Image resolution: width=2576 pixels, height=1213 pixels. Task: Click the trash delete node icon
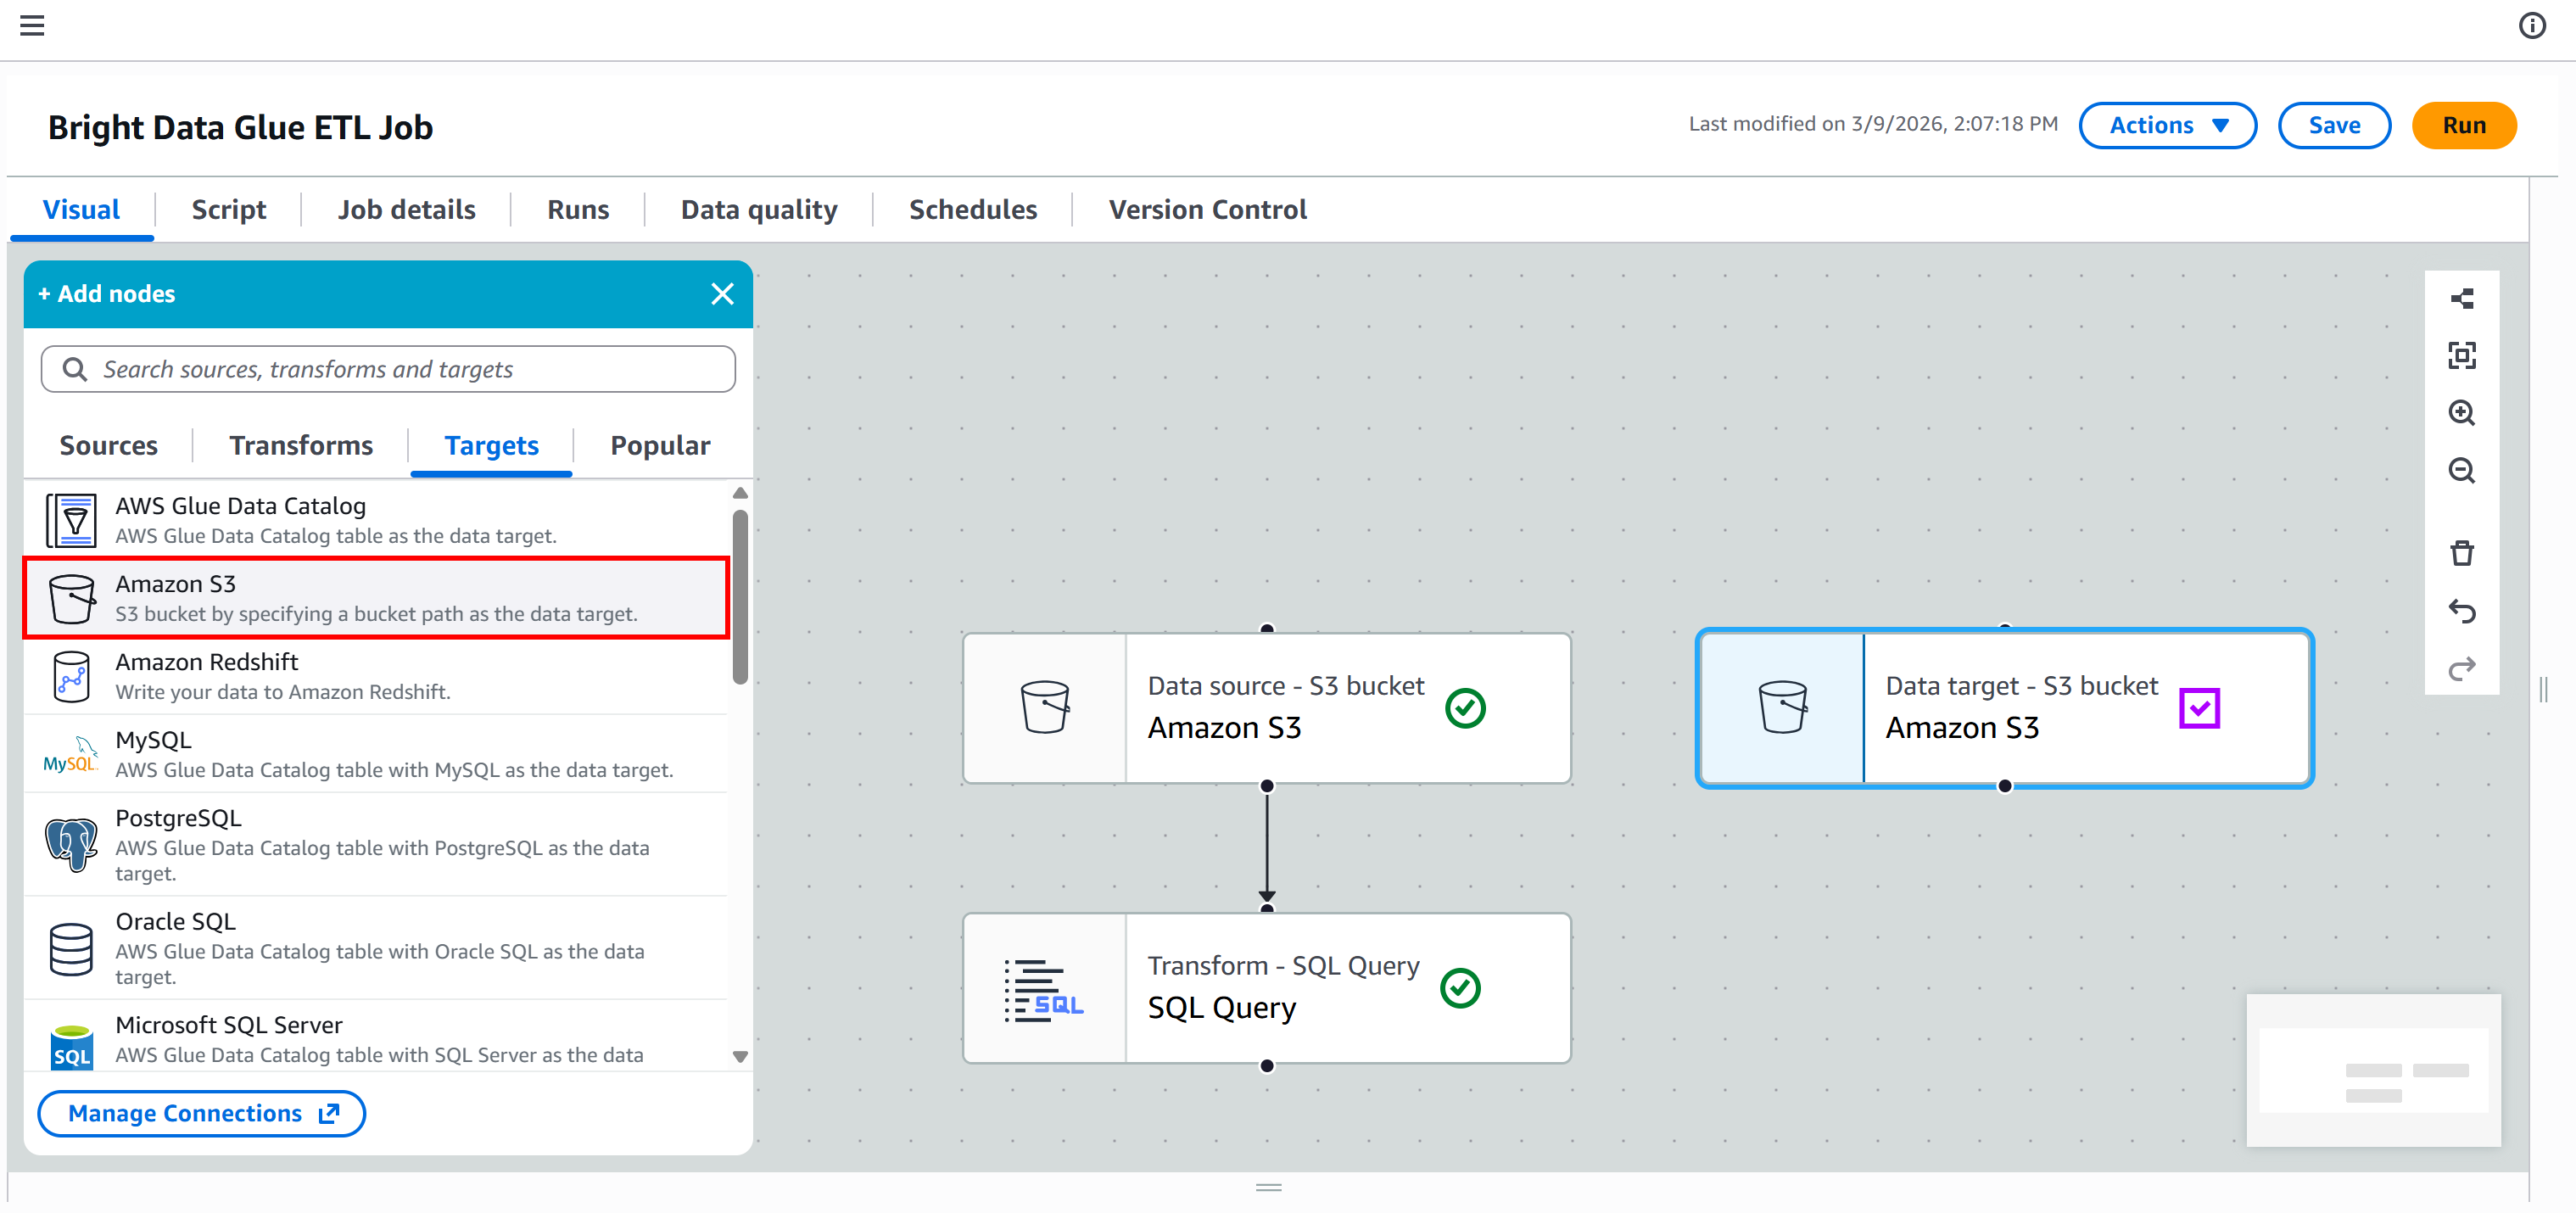[x=2461, y=553]
